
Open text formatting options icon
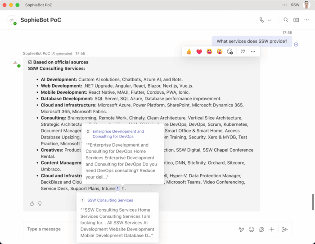pos(241,229)
